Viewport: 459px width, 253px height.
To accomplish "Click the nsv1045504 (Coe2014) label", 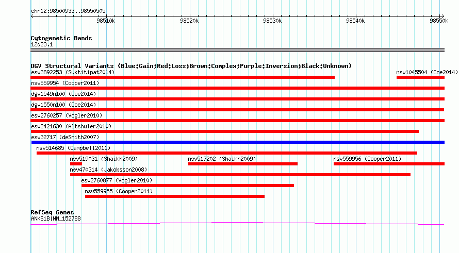I will [x=427, y=72].
